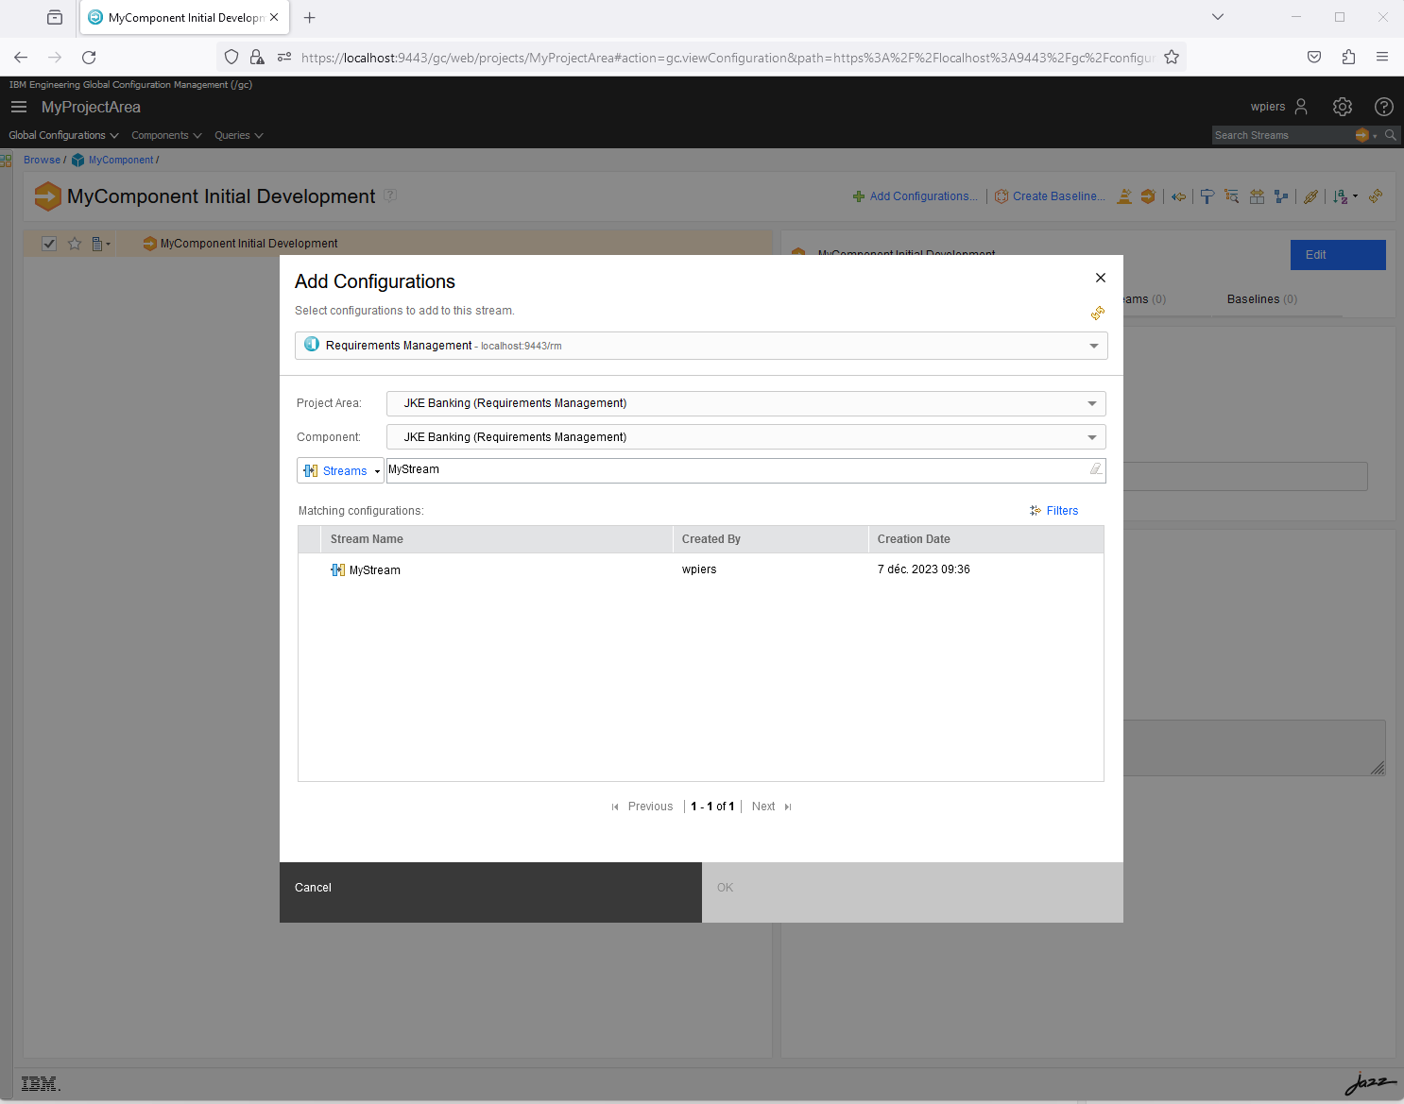Image resolution: width=1404 pixels, height=1104 pixels.
Task: Open the Filters link
Action: (x=1062, y=511)
